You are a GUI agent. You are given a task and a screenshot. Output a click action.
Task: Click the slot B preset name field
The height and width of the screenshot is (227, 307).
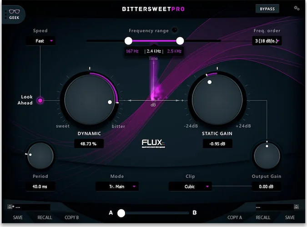click(x=275, y=207)
